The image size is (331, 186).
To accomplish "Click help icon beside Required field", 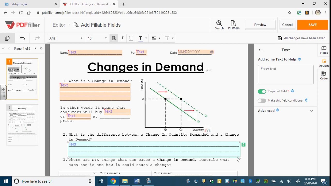I will point(293,91).
